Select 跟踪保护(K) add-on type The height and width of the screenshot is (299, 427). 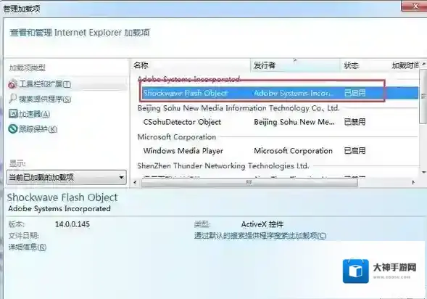[x=38, y=128]
